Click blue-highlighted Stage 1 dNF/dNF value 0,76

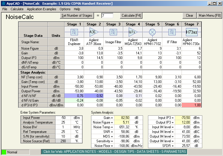click(x=74, y=96)
